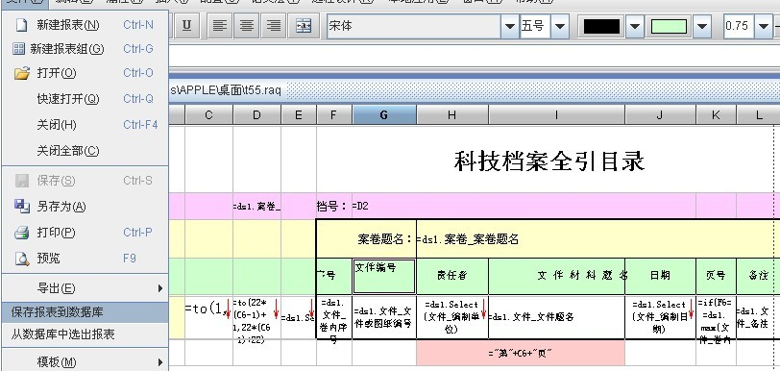Select the cell =ds1.Select(文件_编制日期)
Image resolution: width=780 pixels, height=371 pixels.
[660, 317]
